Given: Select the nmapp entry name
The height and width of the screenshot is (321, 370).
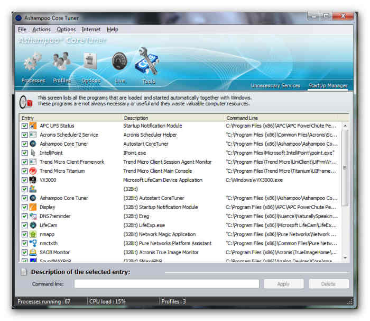Looking at the screenshot, I should 47,234.
